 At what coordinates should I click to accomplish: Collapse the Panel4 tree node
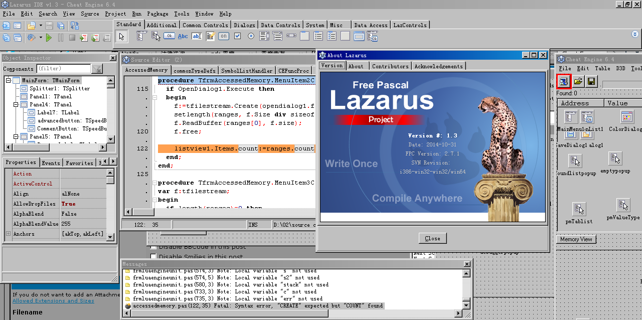(x=16, y=104)
